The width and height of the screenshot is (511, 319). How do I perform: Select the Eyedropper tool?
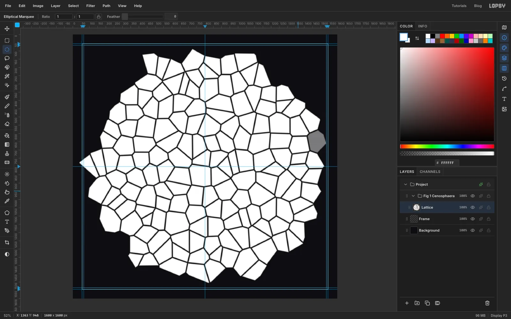click(7, 201)
